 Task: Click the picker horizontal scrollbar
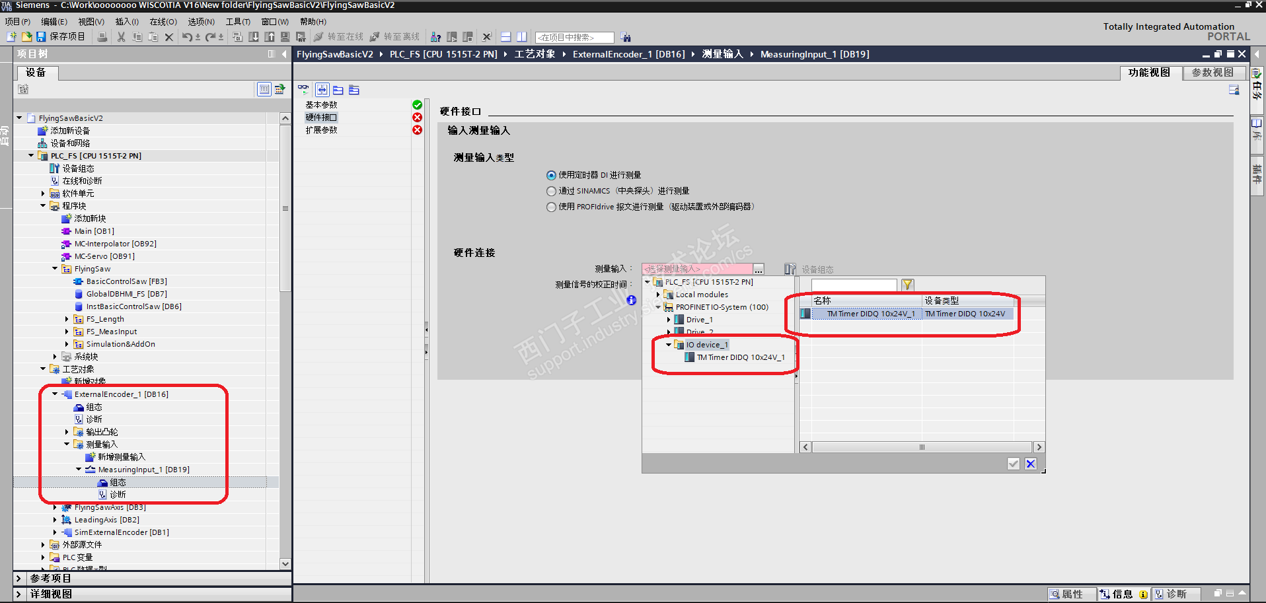click(922, 447)
